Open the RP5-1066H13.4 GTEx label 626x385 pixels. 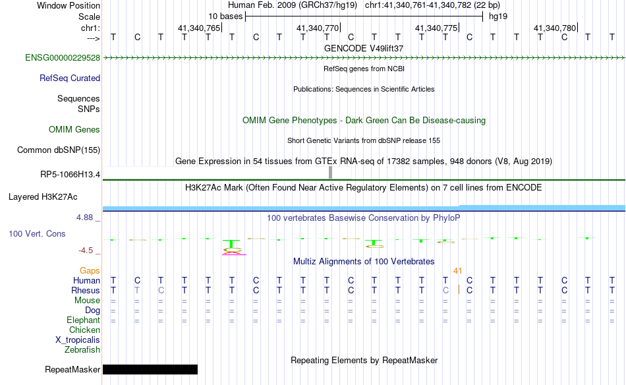71,174
